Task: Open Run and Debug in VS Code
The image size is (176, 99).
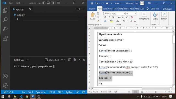Action: click(x=5, y=29)
